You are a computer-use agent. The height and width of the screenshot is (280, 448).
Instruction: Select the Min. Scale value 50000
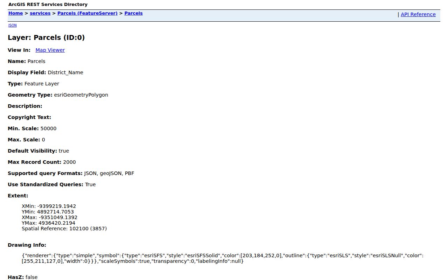pyautogui.click(x=48, y=128)
